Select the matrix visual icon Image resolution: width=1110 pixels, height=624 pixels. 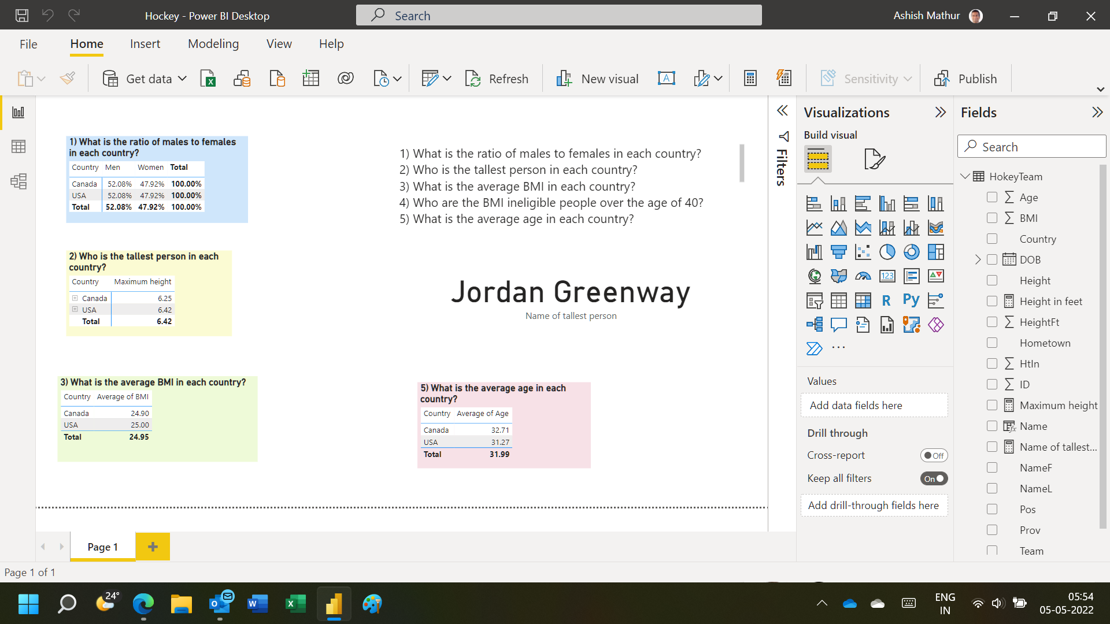(x=863, y=300)
